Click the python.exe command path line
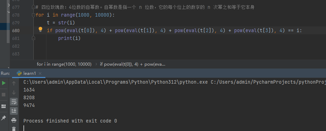 click(x=175, y=82)
